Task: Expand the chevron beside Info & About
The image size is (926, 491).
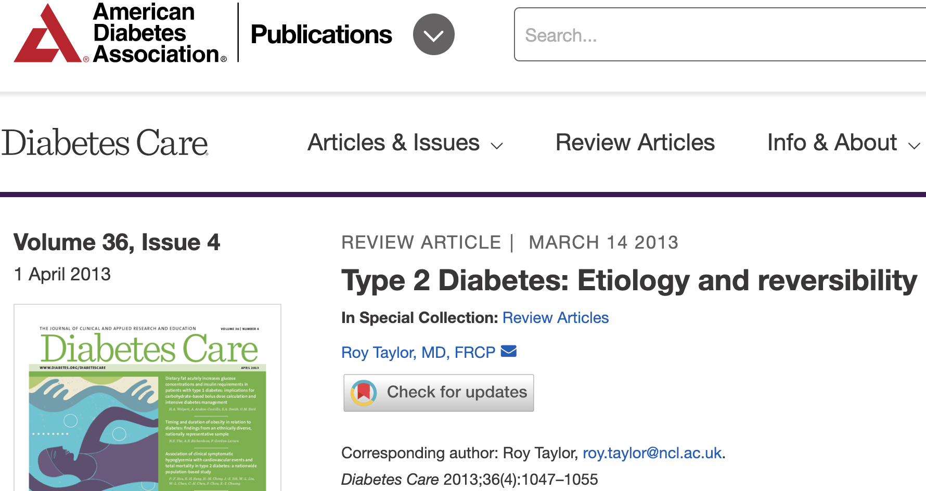Action: pyautogui.click(x=914, y=146)
